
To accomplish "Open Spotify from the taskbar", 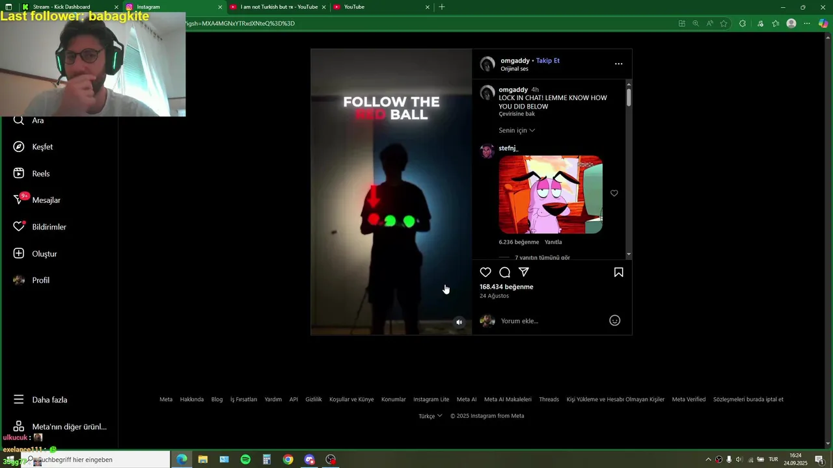I will point(245,460).
